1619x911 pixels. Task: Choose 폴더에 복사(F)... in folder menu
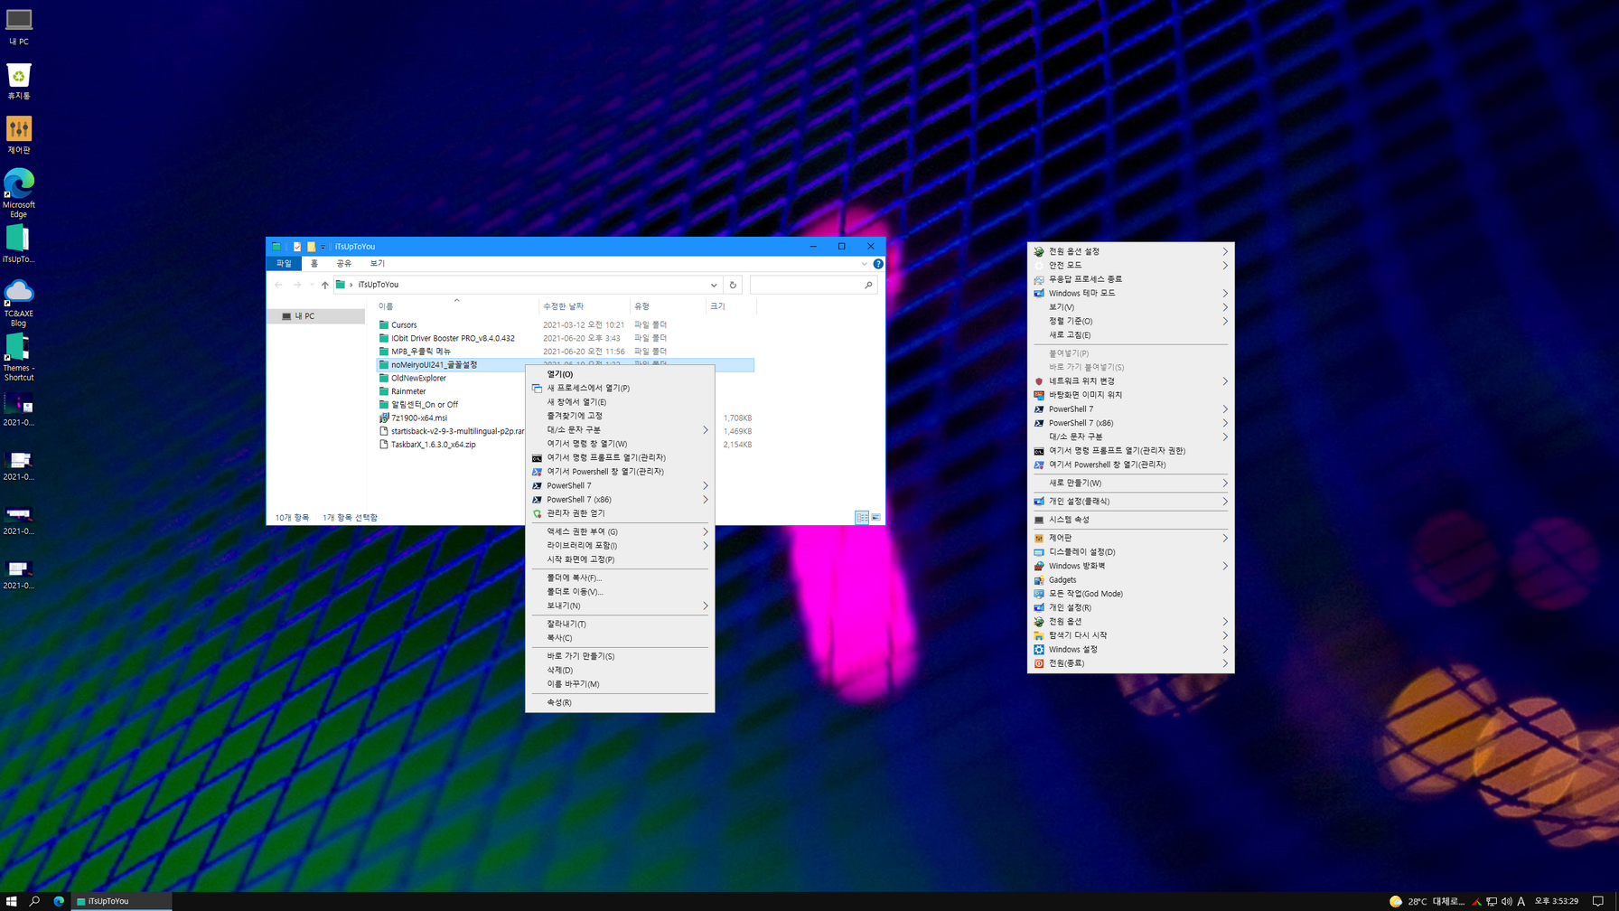point(620,578)
